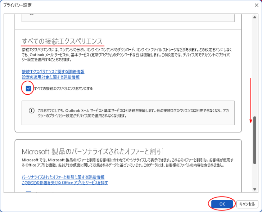Open この設定の影響を受ける Office アプリとサービスを探す link
Viewport: 262px width, 212px height.
coord(65,182)
